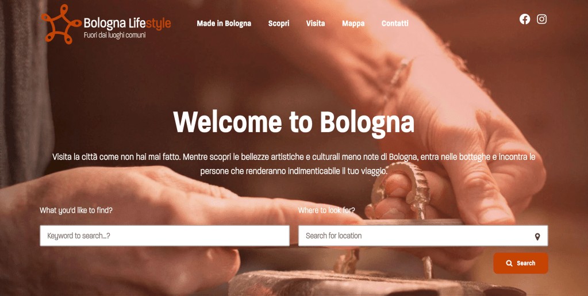This screenshot has width=588, height=296.
Task: Navigate to Contatti
Action: 395,24
